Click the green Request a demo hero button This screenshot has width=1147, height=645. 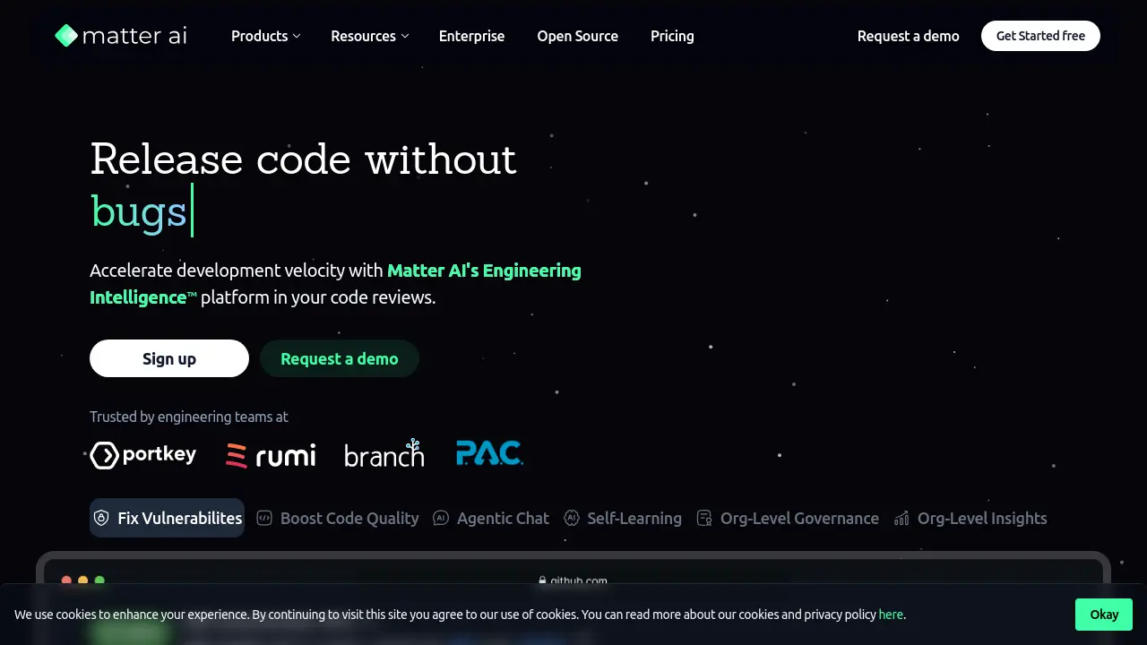339,358
